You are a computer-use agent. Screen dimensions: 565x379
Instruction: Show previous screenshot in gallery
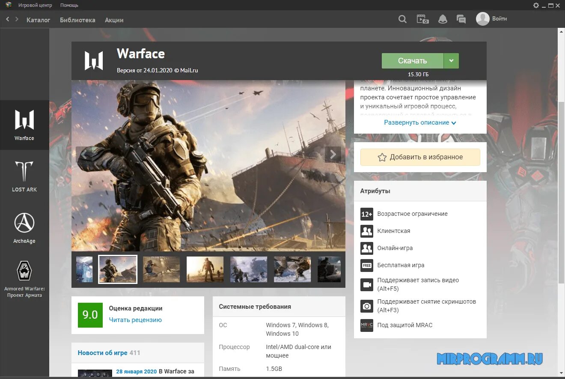click(84, 155)
